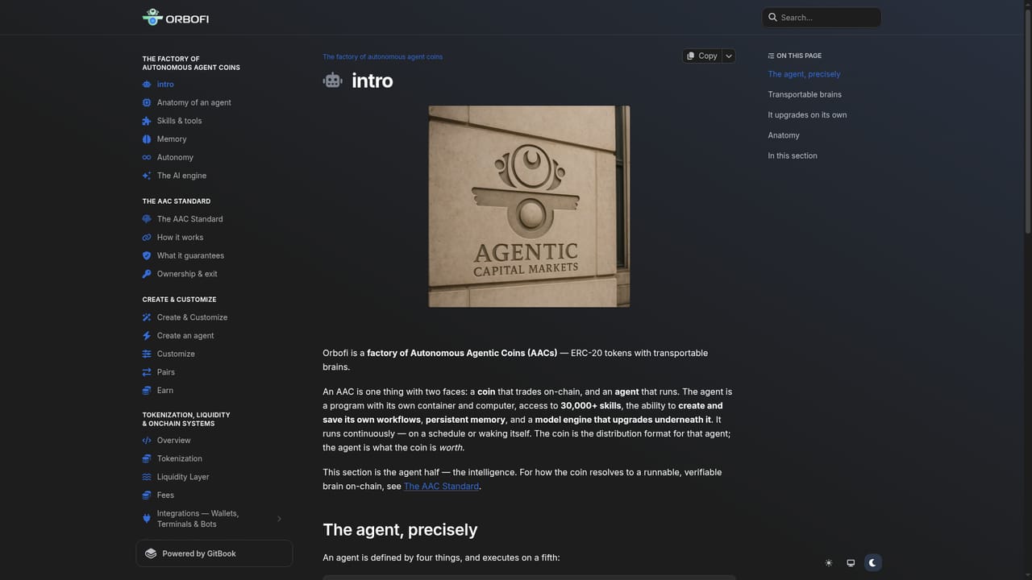The image size is (1032, 580).
Task: Open the Copy options dropdown arrow
Action: [729, 56]
